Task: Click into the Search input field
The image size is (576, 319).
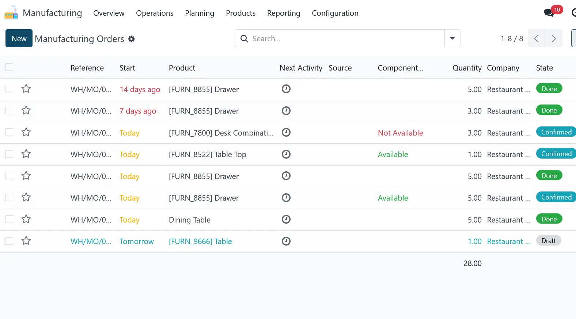Action: (344, 38)
